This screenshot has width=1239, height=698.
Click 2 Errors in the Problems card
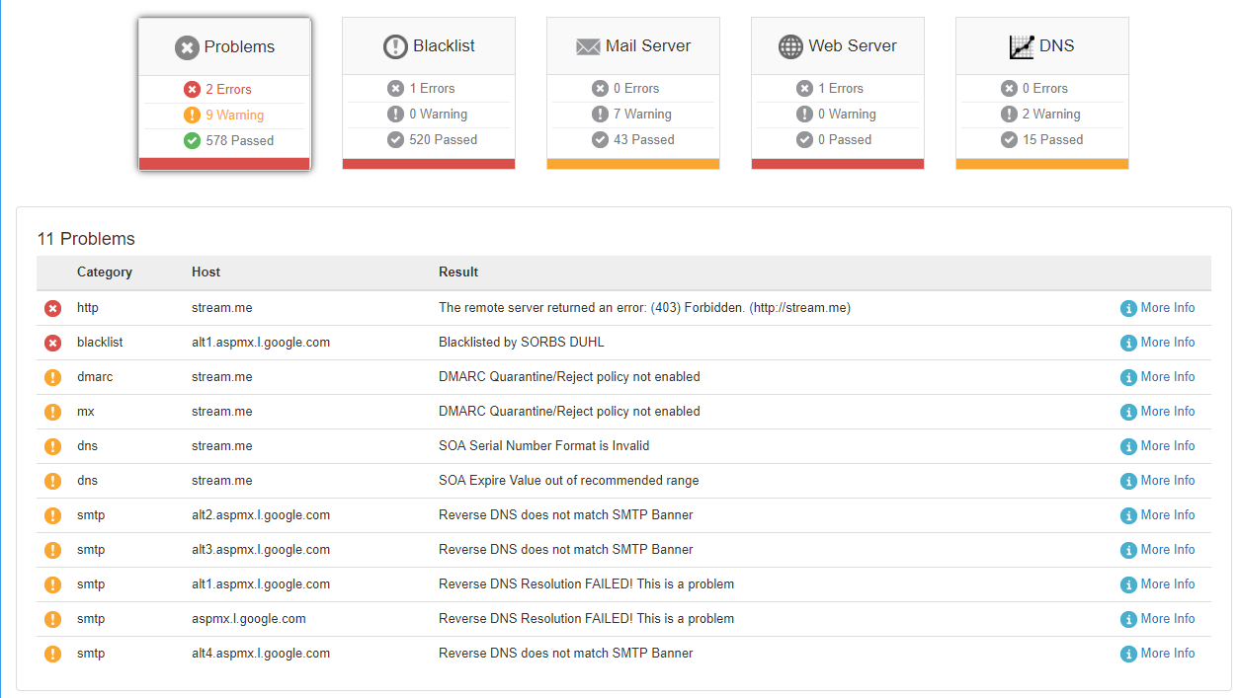(x=228, y=90)
